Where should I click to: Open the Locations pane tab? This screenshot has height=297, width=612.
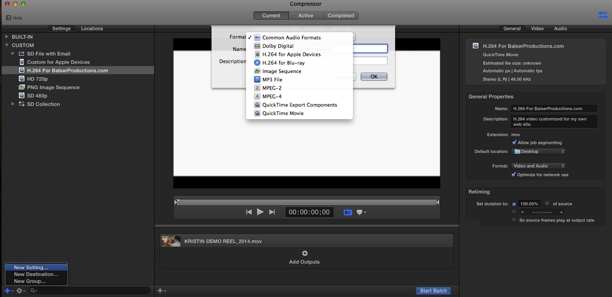click(x=92, y=28)
